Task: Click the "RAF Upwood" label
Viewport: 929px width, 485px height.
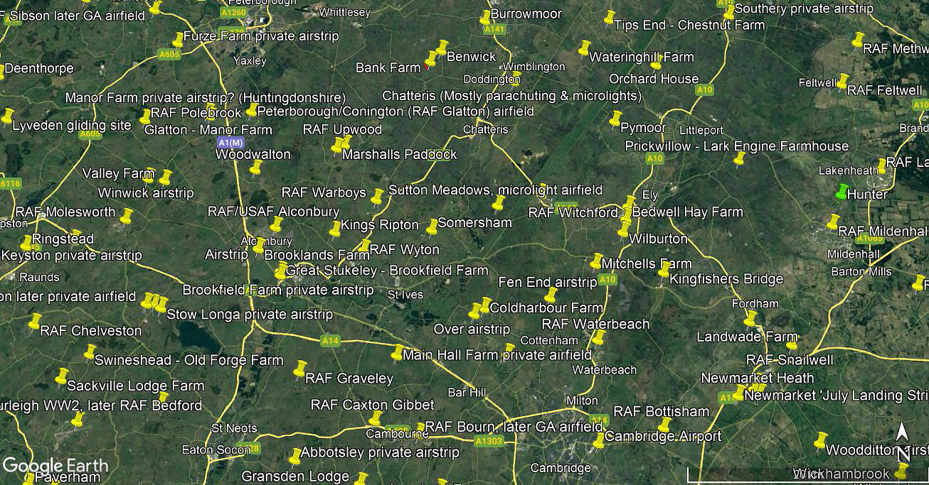Action: pyautogui.click(x=342, y=129)
